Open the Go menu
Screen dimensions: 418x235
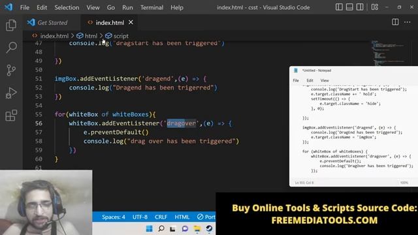point(111,7)
